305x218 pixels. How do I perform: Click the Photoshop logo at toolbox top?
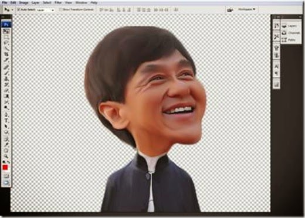(6, 24)
